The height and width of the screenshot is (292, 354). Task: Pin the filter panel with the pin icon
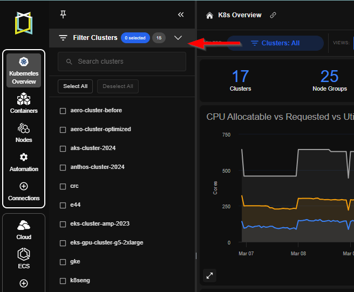63,15
